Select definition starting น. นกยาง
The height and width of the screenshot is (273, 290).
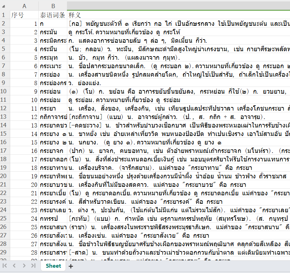click(179, 142)
